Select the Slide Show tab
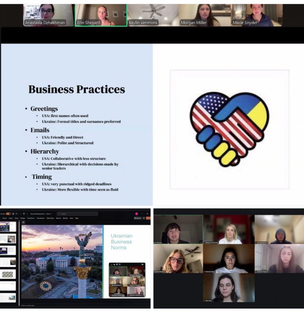The image size is (304, 314). (50, 218)
